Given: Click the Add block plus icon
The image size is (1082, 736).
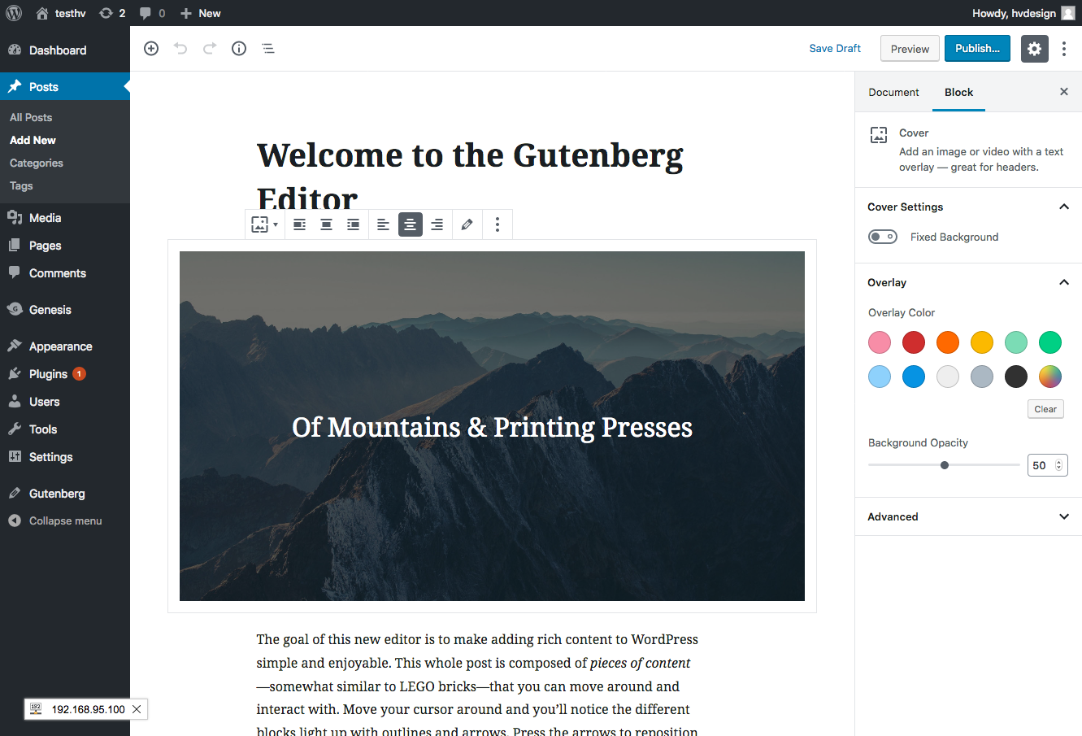Looking at the screenshot, I should pos(151,49).
